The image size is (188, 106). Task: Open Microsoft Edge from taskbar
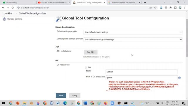pos(65,103)
